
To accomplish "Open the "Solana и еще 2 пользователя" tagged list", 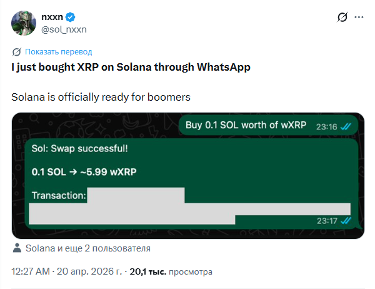I will point(87,248).
